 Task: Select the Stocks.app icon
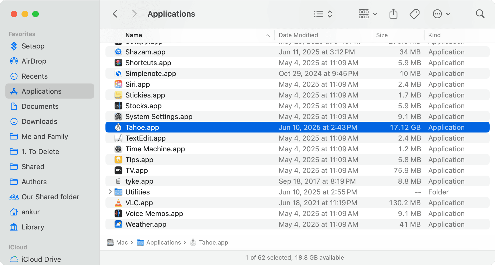point(118,106)
